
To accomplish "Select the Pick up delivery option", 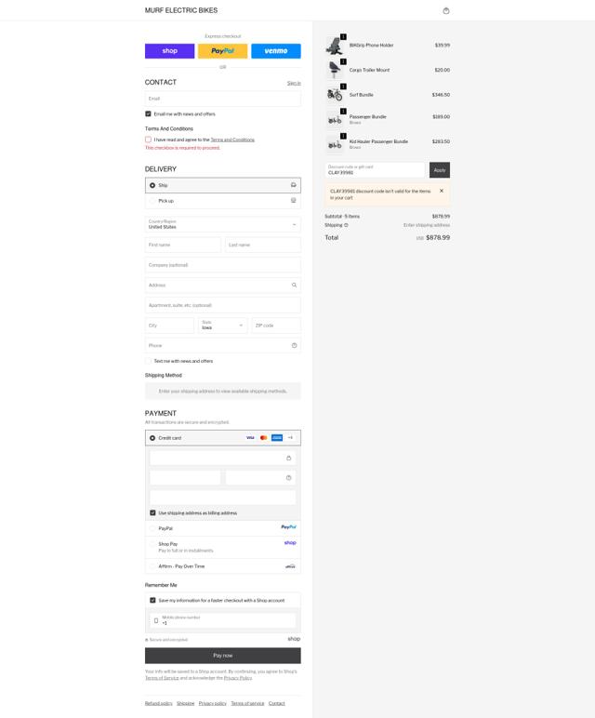I will point(223,201).
